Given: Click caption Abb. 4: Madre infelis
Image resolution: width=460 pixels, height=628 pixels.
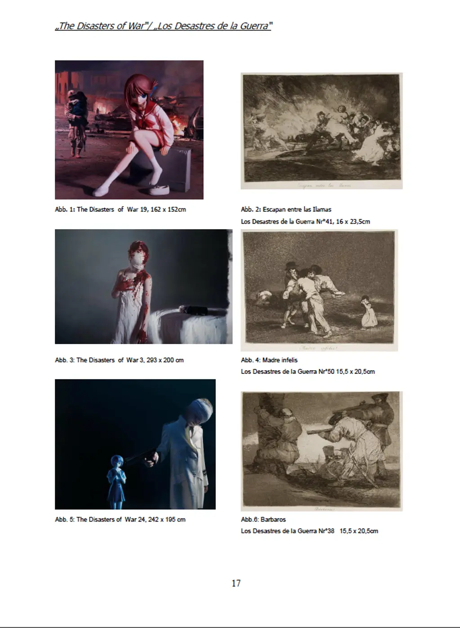Looking at the screenshot, I should [x=269, y=360].
